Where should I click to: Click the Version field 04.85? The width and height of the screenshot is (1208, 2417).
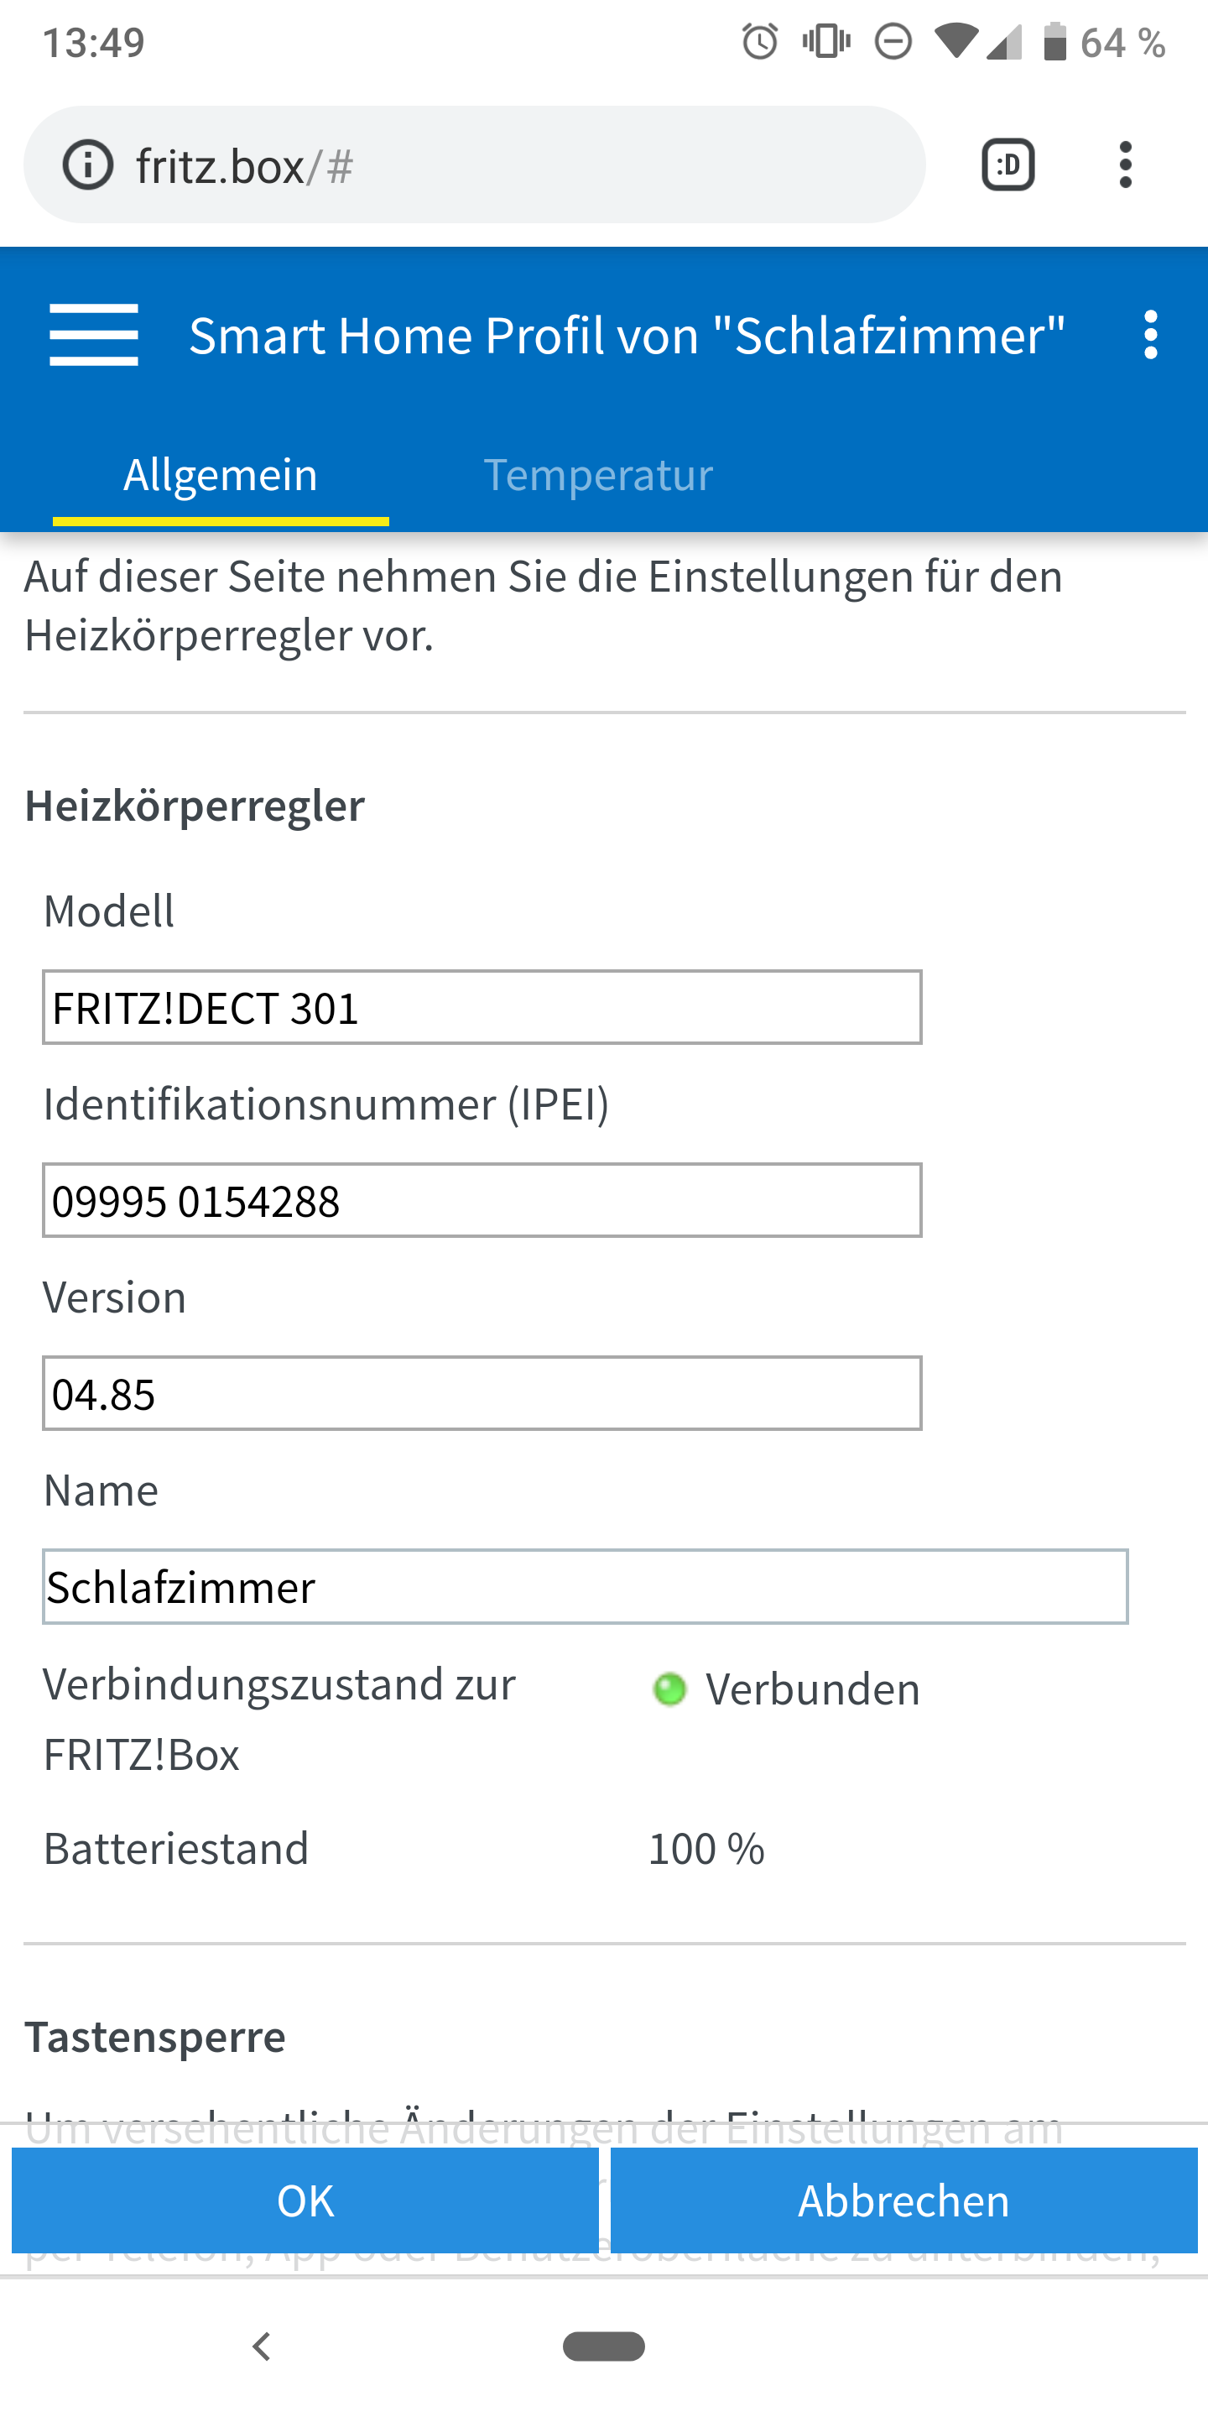click(482, 1393)
